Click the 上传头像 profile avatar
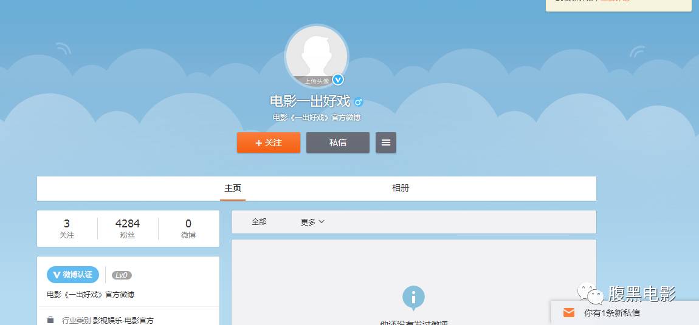 pyautogui.click(x=317, y=56)
